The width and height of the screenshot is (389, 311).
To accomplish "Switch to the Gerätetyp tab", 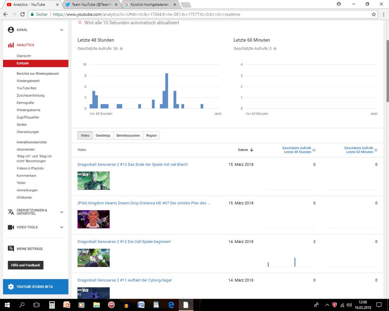I will point(103,135).
